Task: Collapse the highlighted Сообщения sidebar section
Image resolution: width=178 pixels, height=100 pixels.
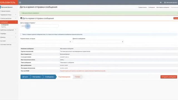Action: coord(9,22)
